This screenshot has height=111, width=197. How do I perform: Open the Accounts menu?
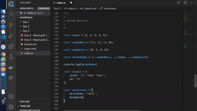(x=11, y=97)
